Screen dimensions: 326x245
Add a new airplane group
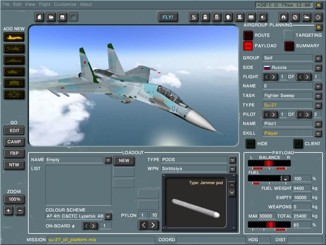[14, 37]
